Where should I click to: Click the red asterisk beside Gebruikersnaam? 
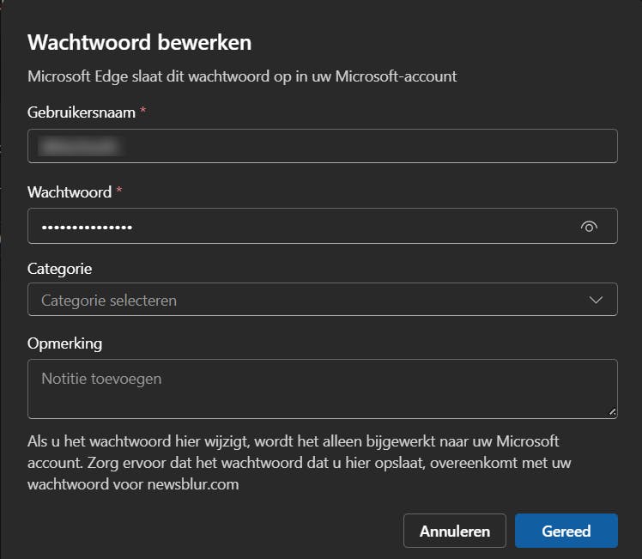(x=143, y=112)
